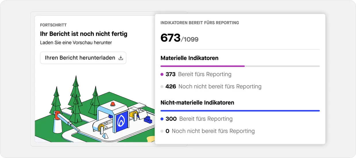Click the blue Nicht-materielle progress bar
This screenshot has height=158, width=356.
coord(240,110)
